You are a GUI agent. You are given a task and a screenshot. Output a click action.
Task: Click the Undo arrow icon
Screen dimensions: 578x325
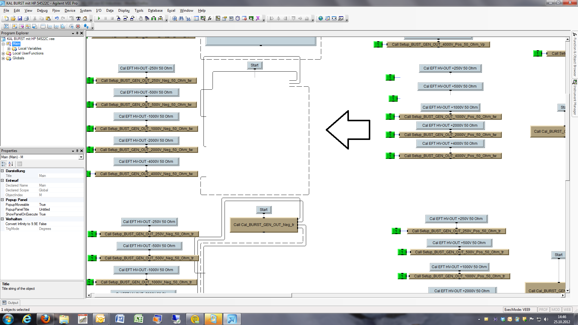57,19
